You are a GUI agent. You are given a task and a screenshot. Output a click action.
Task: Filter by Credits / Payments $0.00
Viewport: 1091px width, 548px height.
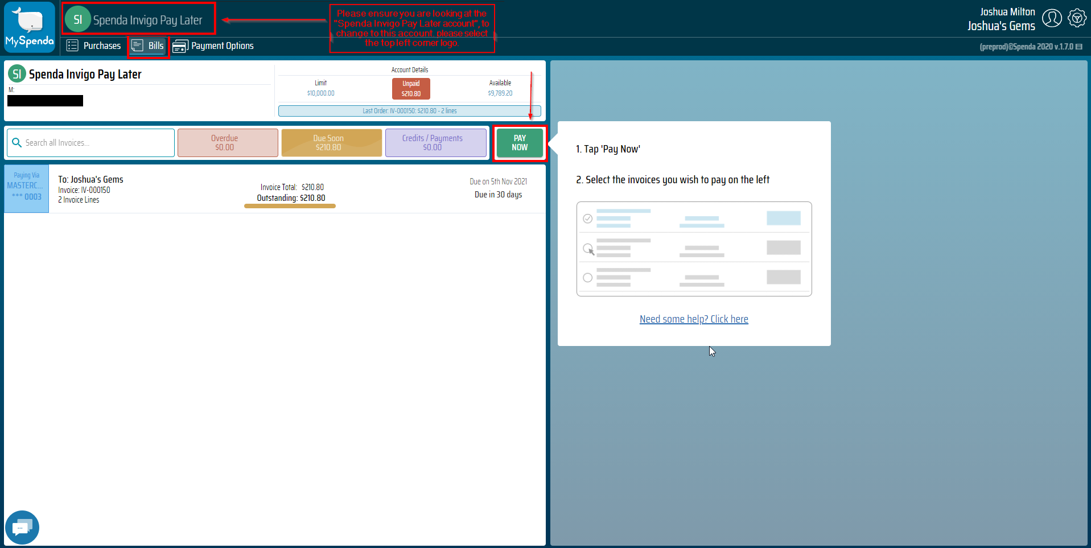(x=436, y=143)
